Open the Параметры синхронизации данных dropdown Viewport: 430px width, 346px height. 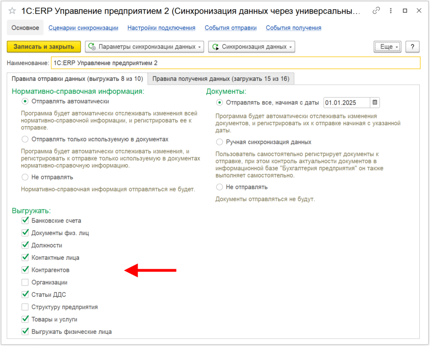pyautogui.click(x=145, y=47)
